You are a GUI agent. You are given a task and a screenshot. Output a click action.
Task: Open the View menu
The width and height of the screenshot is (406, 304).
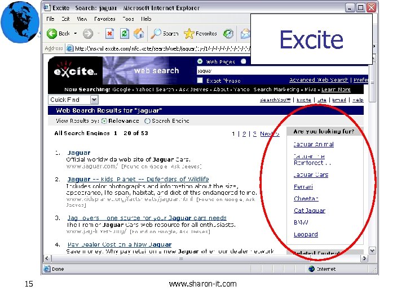click(82, 19)
